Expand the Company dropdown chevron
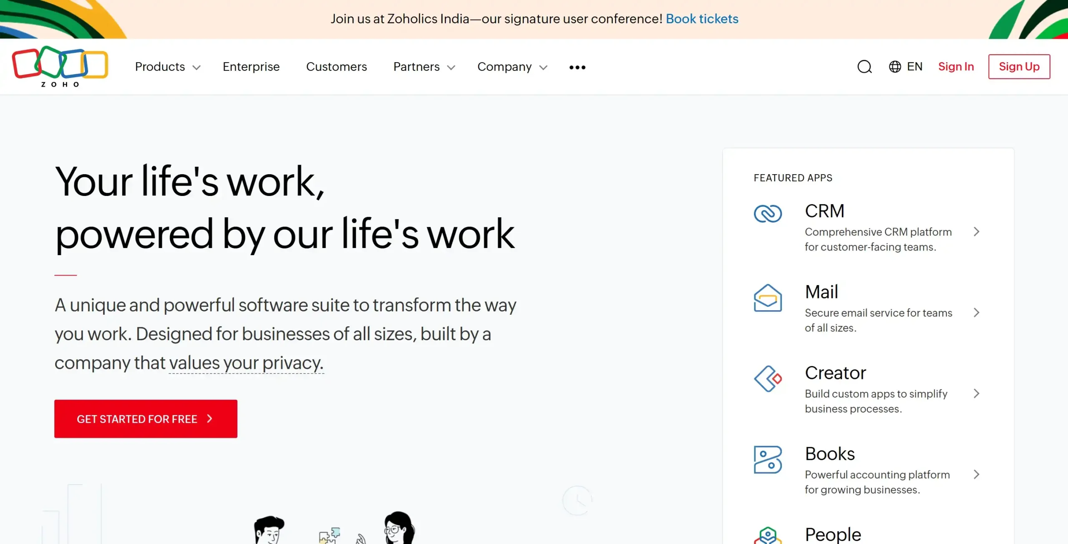Viewport: 1068px width, 544px height. tap(543, 68)
